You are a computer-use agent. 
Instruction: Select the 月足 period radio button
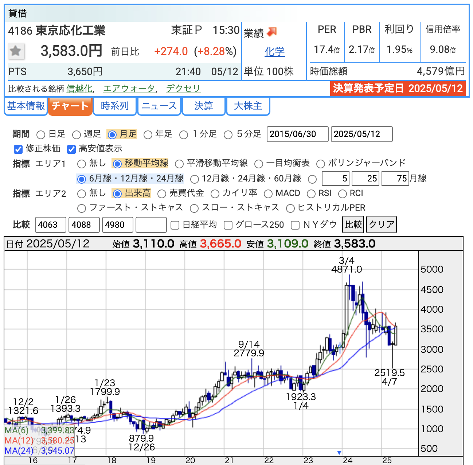pos(112,135)
